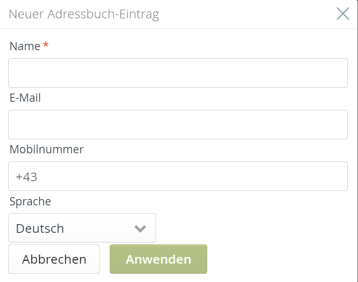Focus the E-Mail text field
Viewport: 358px width, 282px height.
click(178, 125)
